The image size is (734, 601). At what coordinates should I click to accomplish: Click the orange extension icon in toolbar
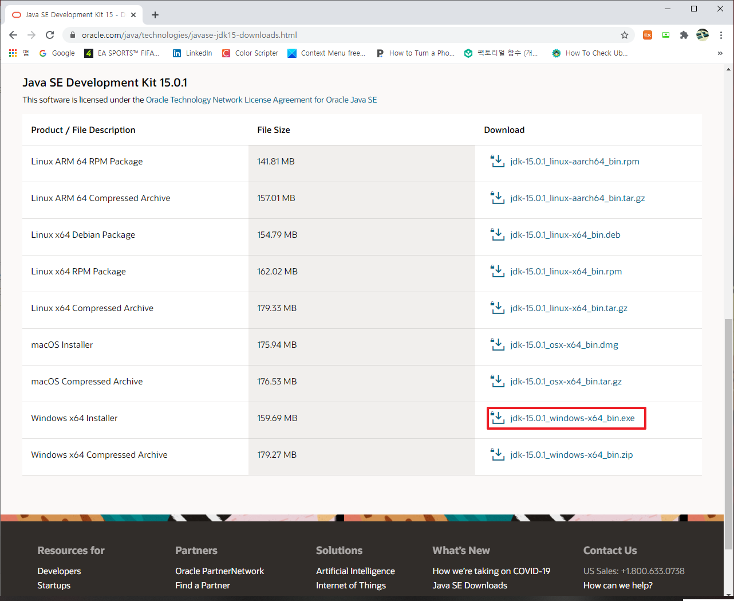648,35
